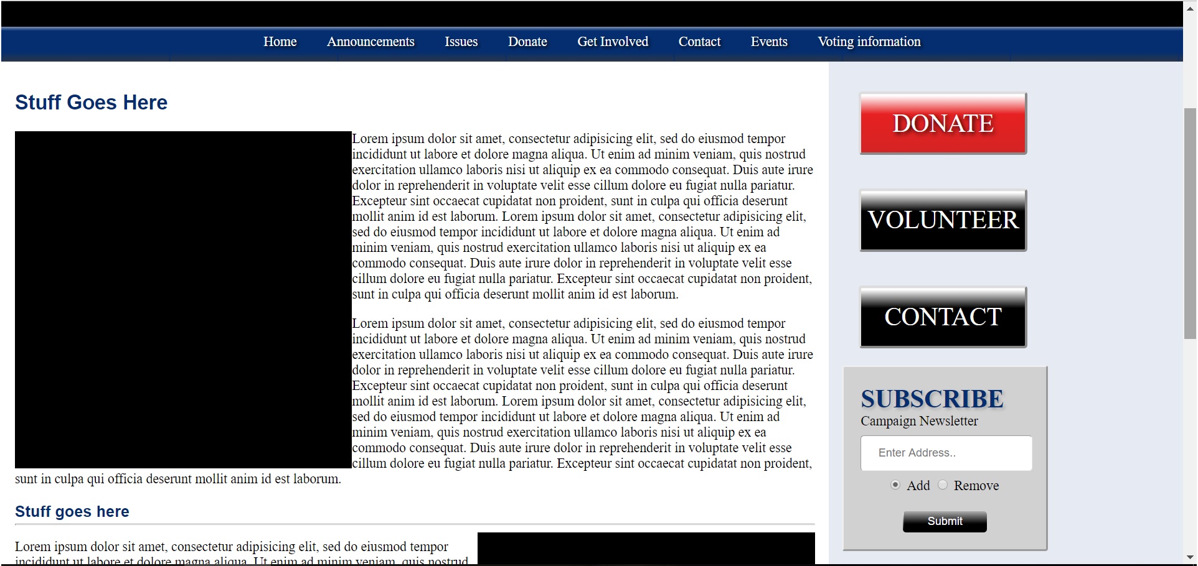Click the Stuff Goes Here main heading

tap(92, 103)
